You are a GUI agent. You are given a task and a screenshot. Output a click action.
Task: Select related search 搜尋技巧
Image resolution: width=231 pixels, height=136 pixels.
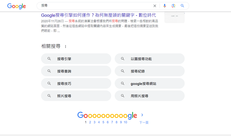[76, 84]
